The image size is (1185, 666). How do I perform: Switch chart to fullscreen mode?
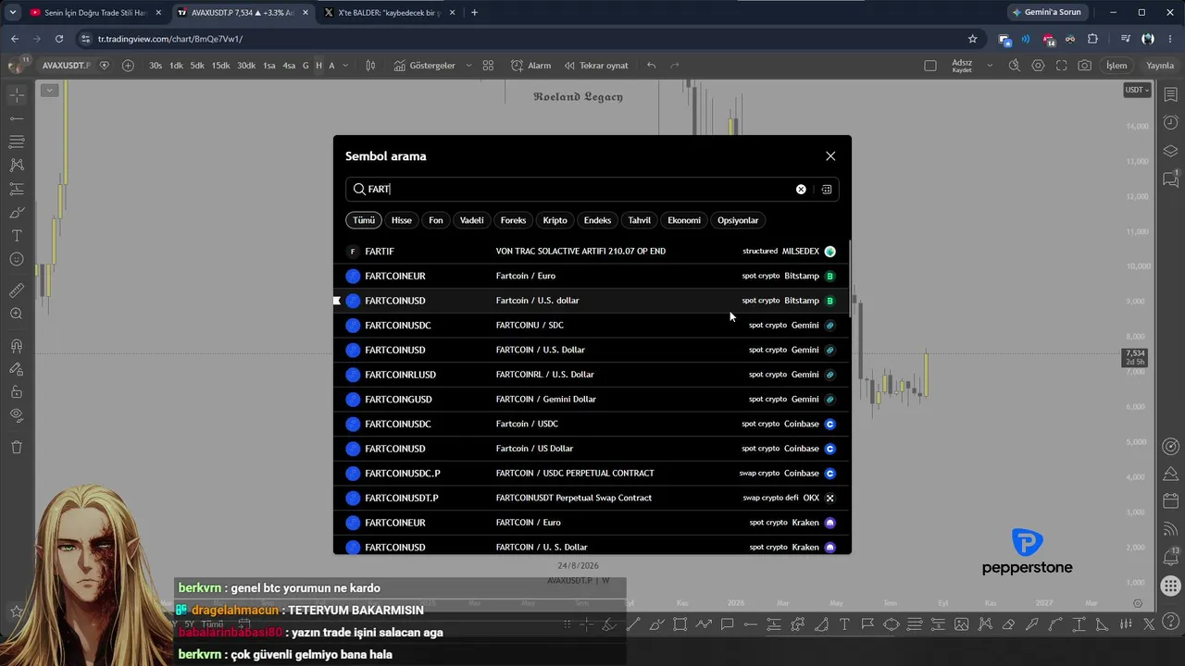[x=1061, y=66]
